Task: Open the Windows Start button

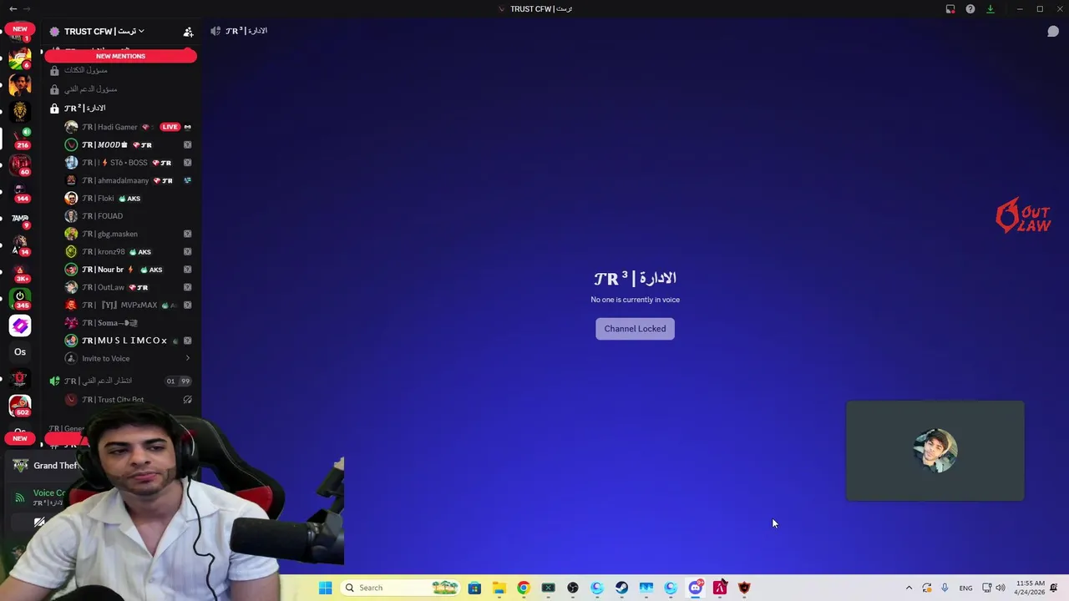Action: pyautogui.click(x=325, y=588)
